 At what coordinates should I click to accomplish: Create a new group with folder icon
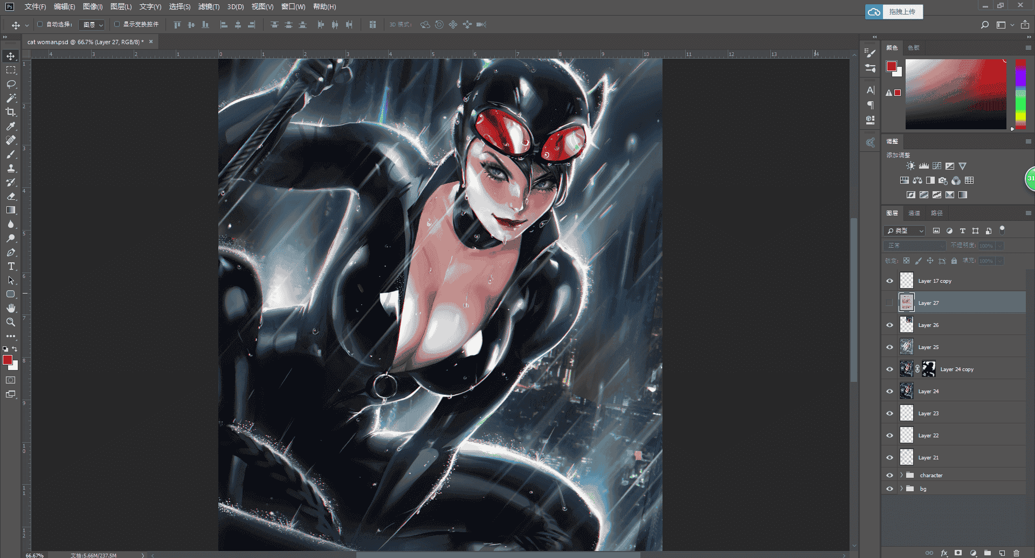[988, 553]
